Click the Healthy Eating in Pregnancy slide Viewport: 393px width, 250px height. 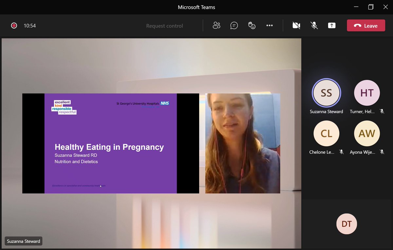coord(111,144)
